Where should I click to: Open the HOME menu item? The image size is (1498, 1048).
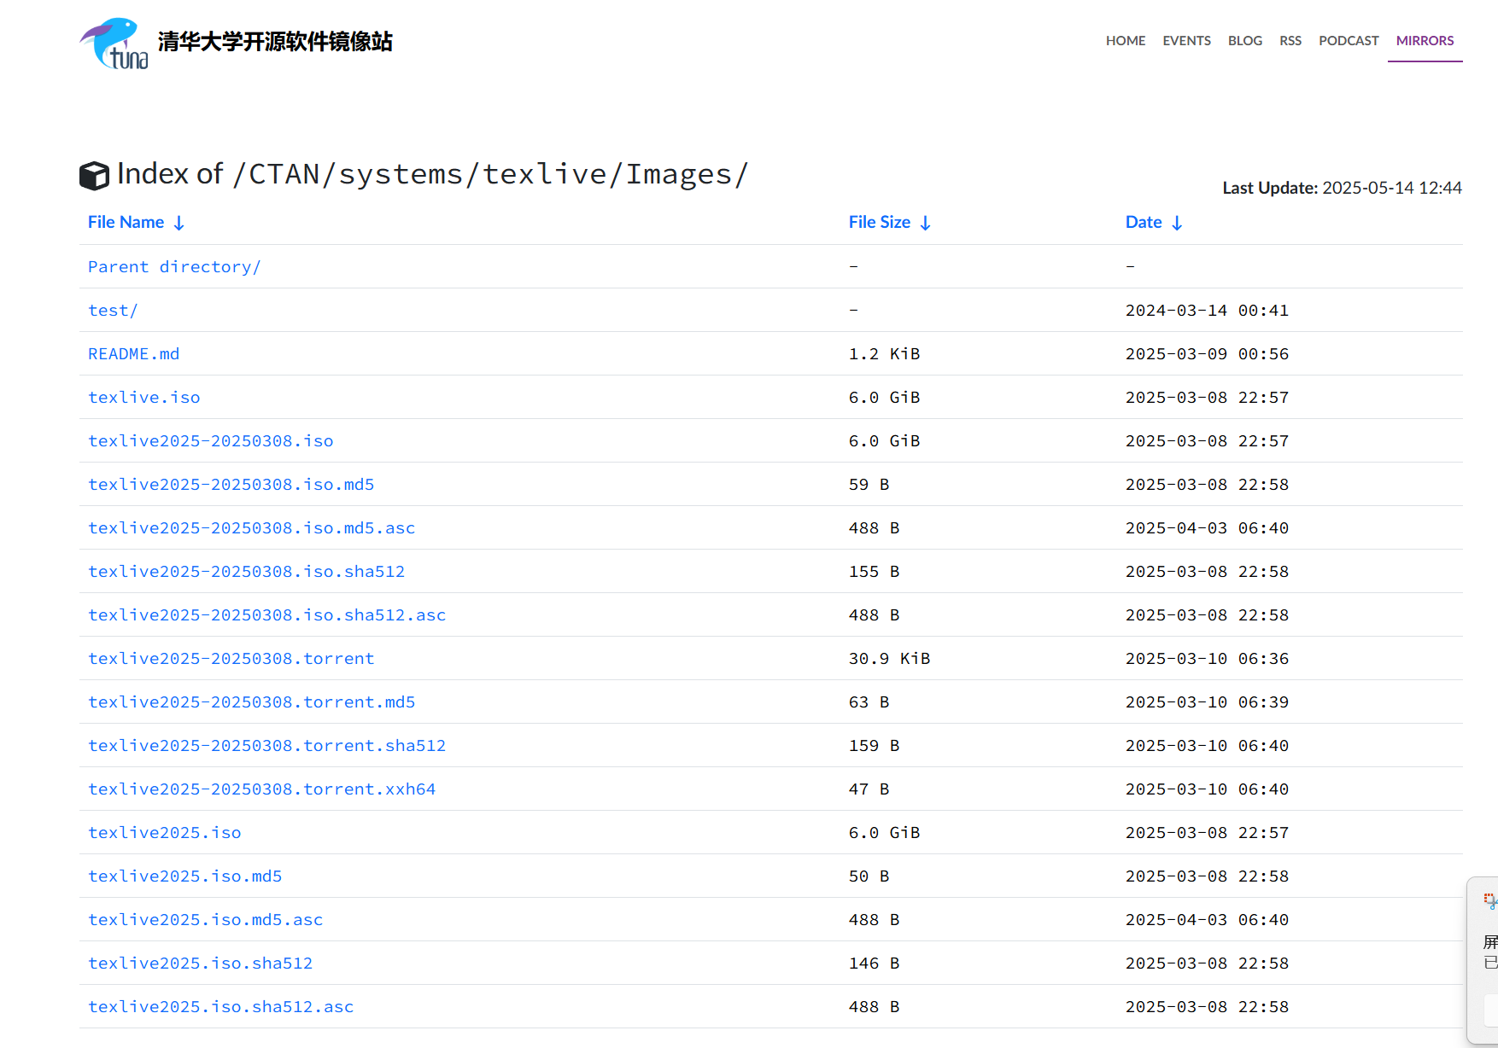tap(1125, 41)
